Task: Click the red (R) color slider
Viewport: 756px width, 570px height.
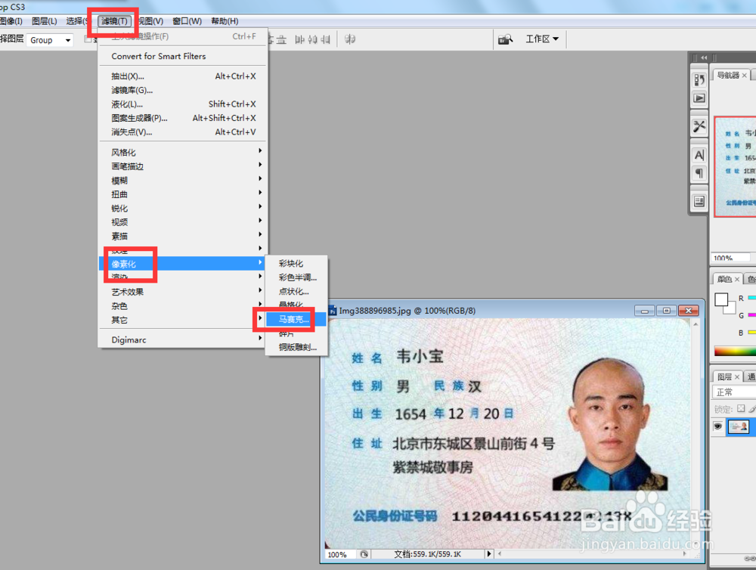Action: pyautogui.click(x=751, y=299)
